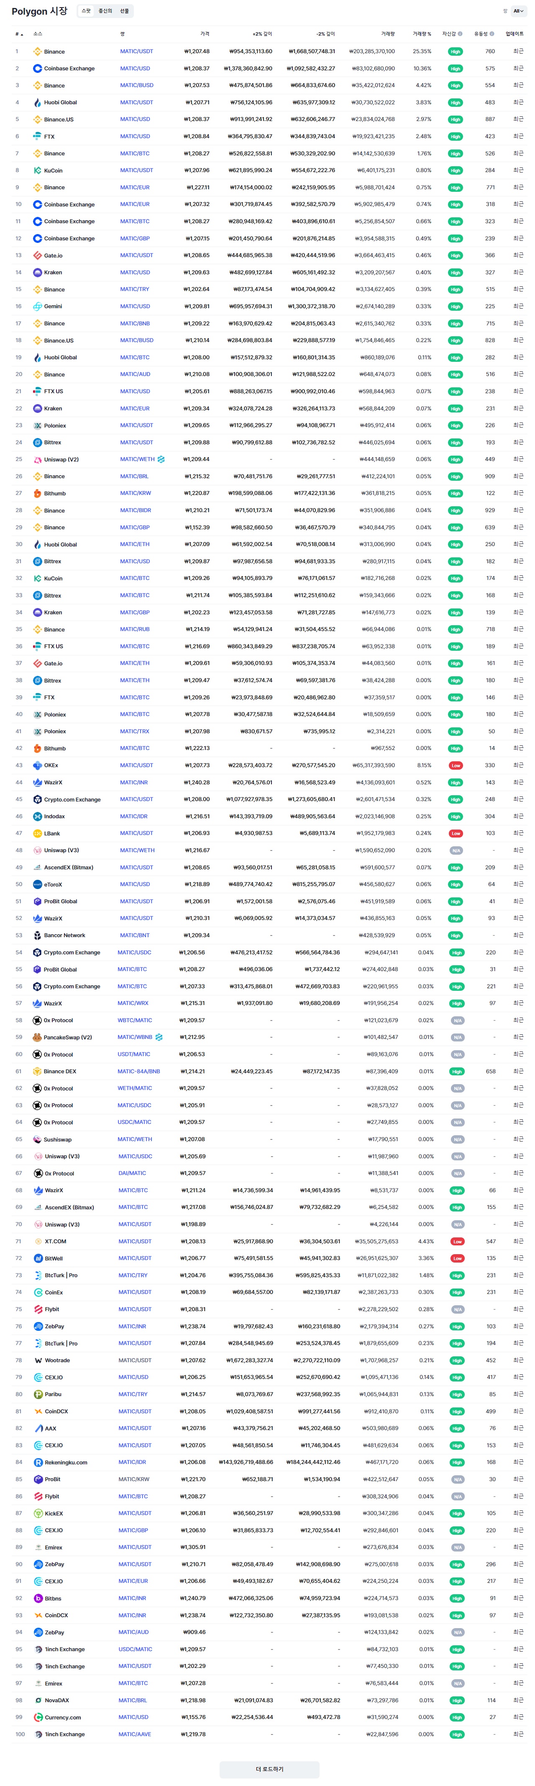Click the AAX exchange logo

coord(38,1428)
